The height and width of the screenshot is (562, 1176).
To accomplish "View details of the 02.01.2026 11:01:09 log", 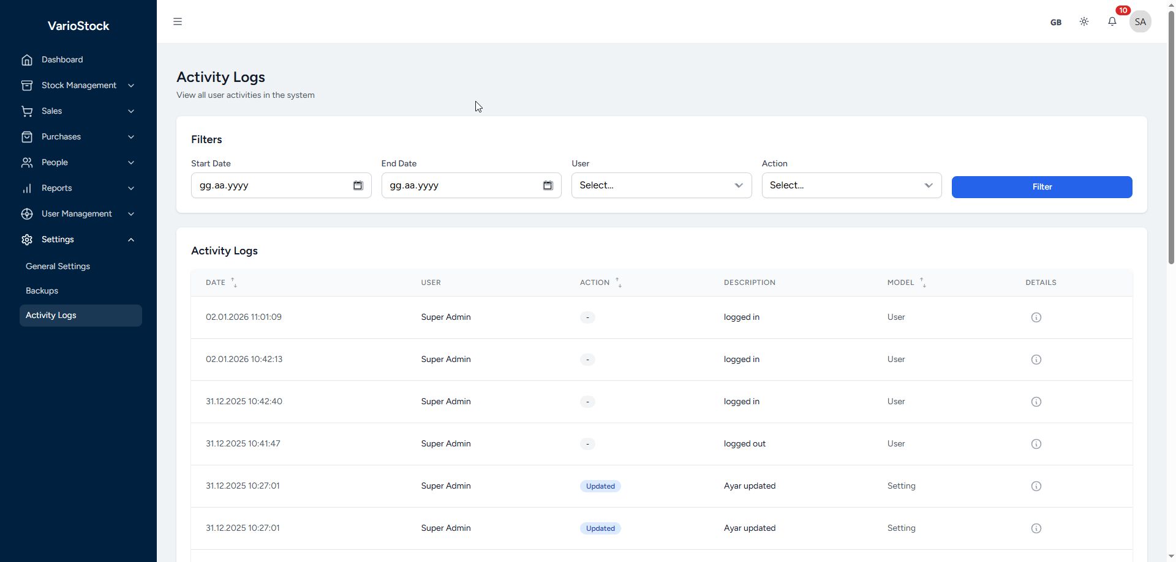I will point(1036,317).
